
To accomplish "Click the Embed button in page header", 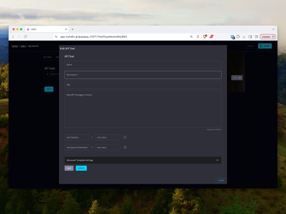I will tap(265, 46).
